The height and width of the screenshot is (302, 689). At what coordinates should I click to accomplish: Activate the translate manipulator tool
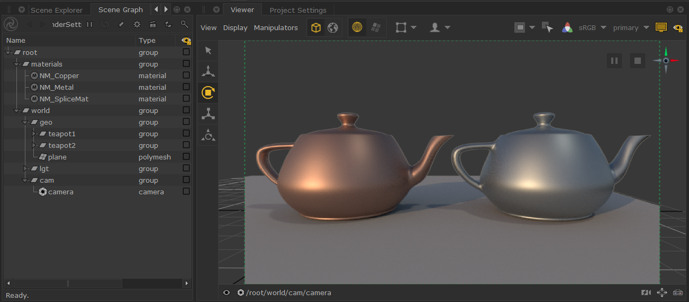[x=208, y=71]
